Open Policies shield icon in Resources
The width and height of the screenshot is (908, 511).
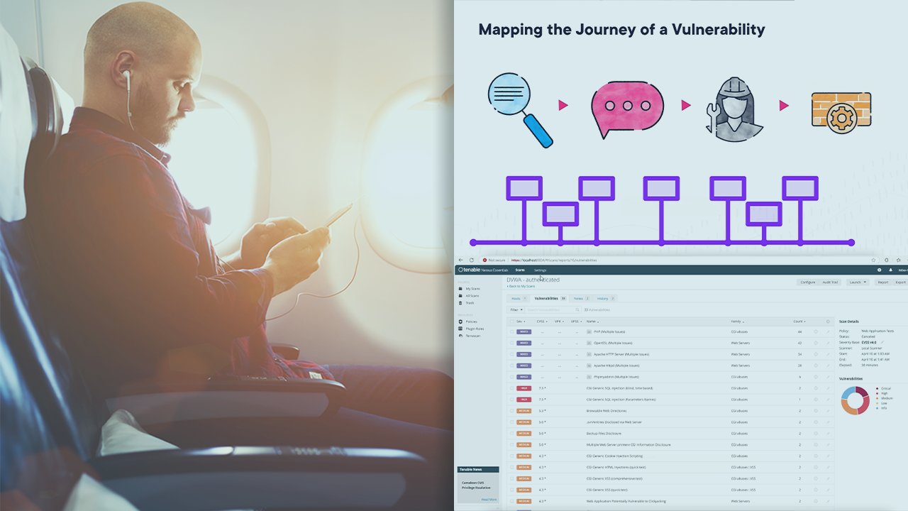tap(460, 322)
